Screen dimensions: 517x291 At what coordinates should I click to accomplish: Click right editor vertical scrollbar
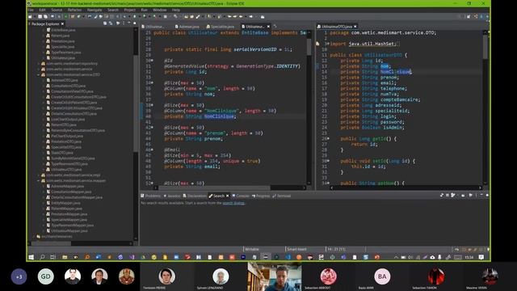click(x=485, y=47)
